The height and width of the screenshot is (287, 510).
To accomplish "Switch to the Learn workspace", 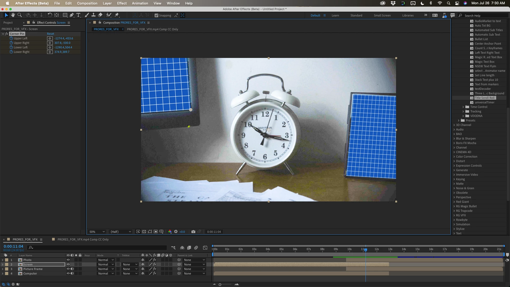I will (x=335, y=15).
